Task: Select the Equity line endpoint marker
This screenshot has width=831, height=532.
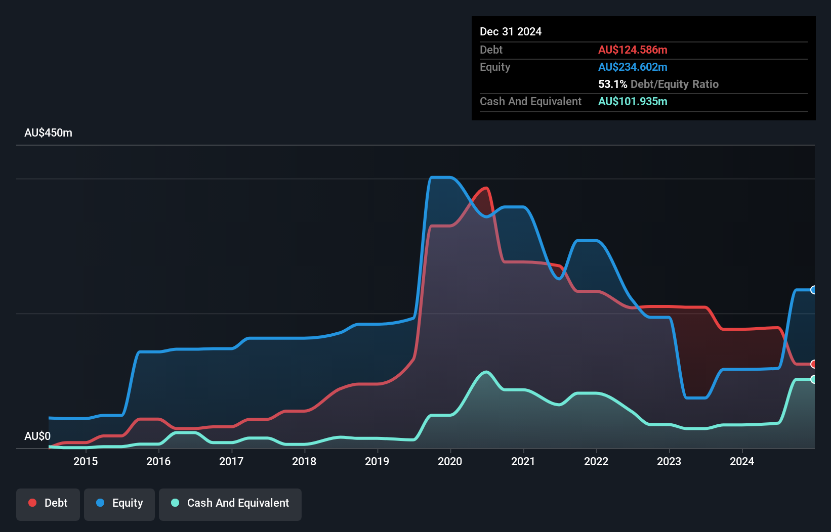Action: 813,290
